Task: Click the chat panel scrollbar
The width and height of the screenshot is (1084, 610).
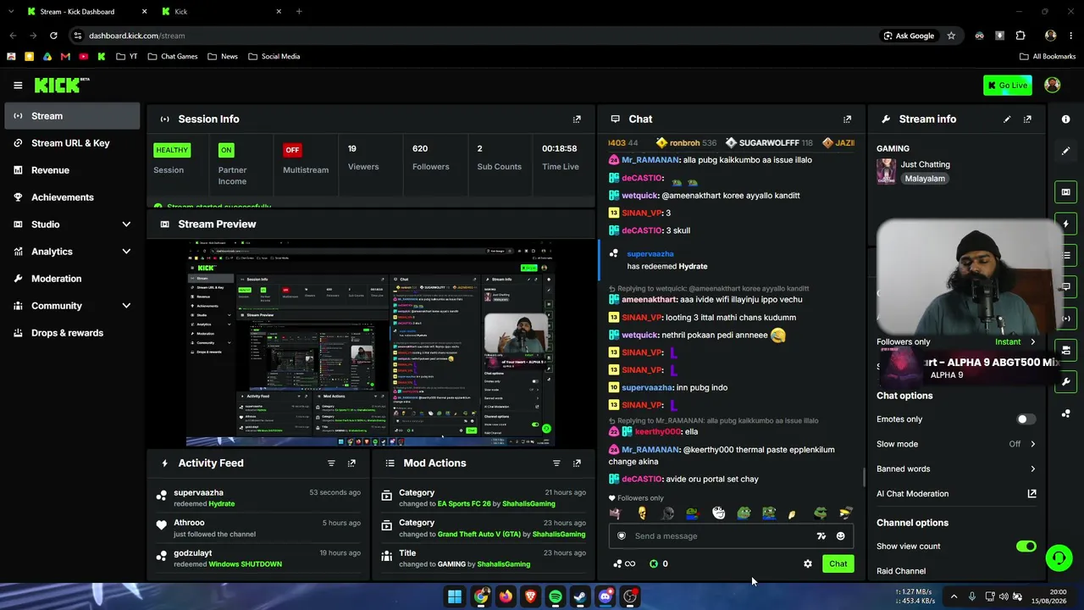Action: 864,478
